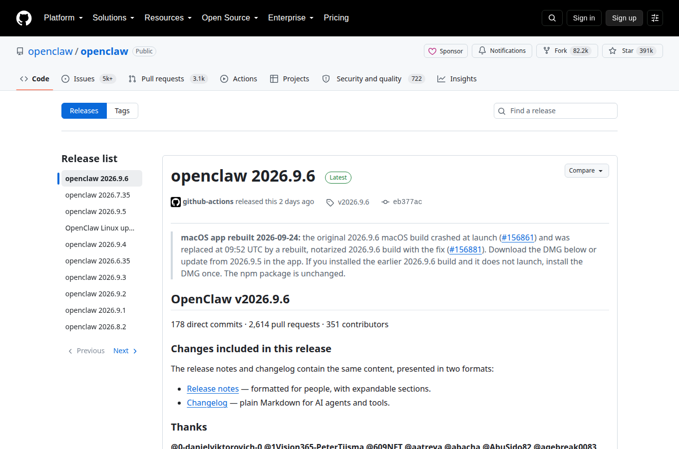The image size is (679, 449).
Task: Open the appearance settings sliders icon
Action: (655, 18)
